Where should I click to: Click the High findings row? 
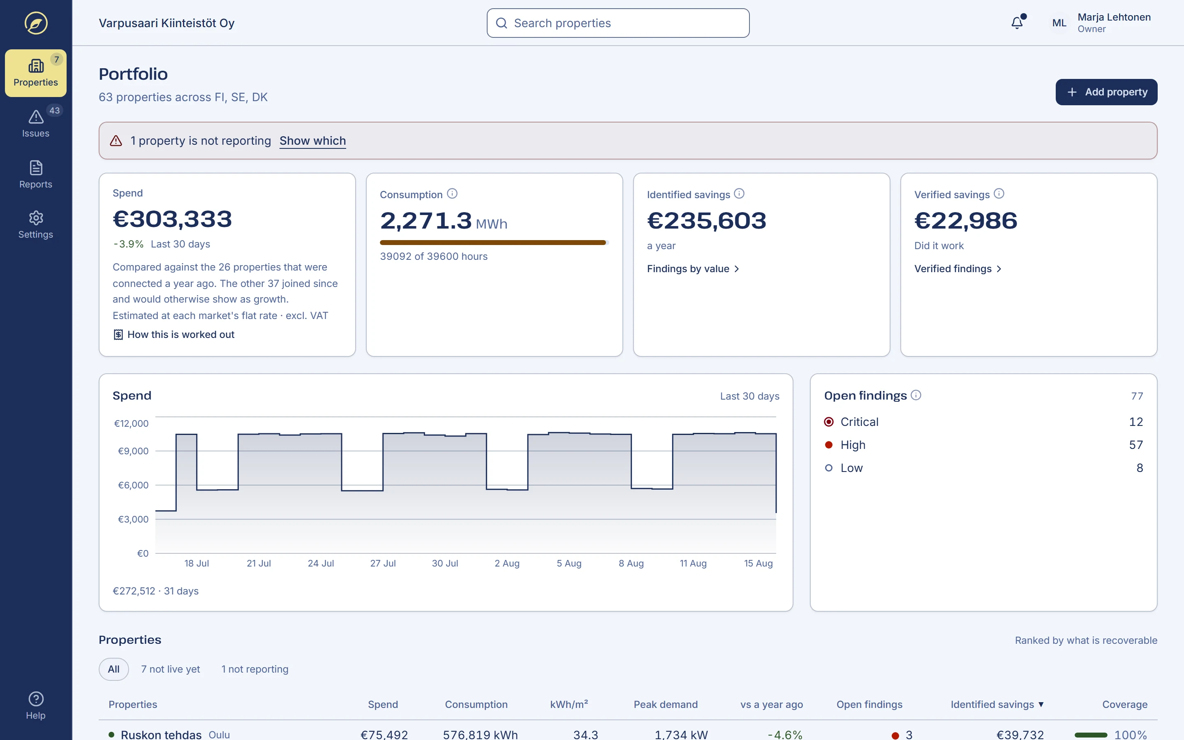pyautogui.click(x=983, y=445)
